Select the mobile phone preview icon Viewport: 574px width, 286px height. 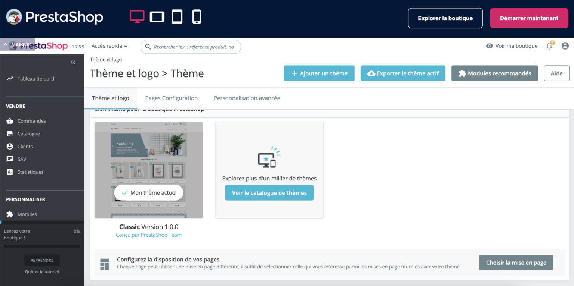pyautogui.click(x=197, y=17)
